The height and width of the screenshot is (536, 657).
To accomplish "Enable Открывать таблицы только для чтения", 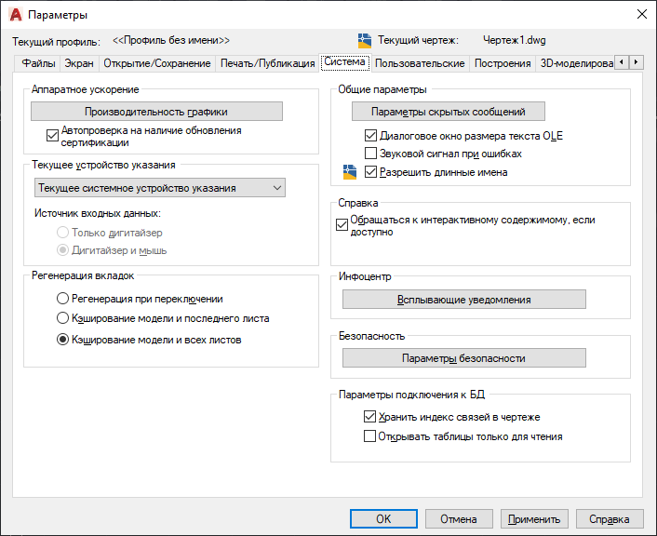I will coord(370,435).
